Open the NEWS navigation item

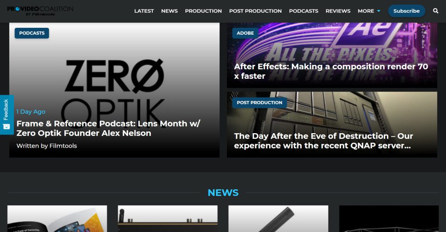[169, 11]
